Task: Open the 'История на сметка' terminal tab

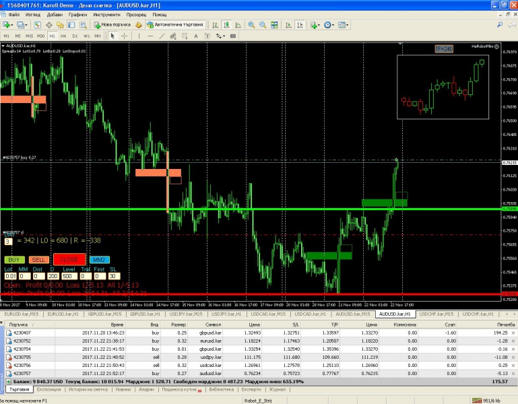Action: (88, 389)
